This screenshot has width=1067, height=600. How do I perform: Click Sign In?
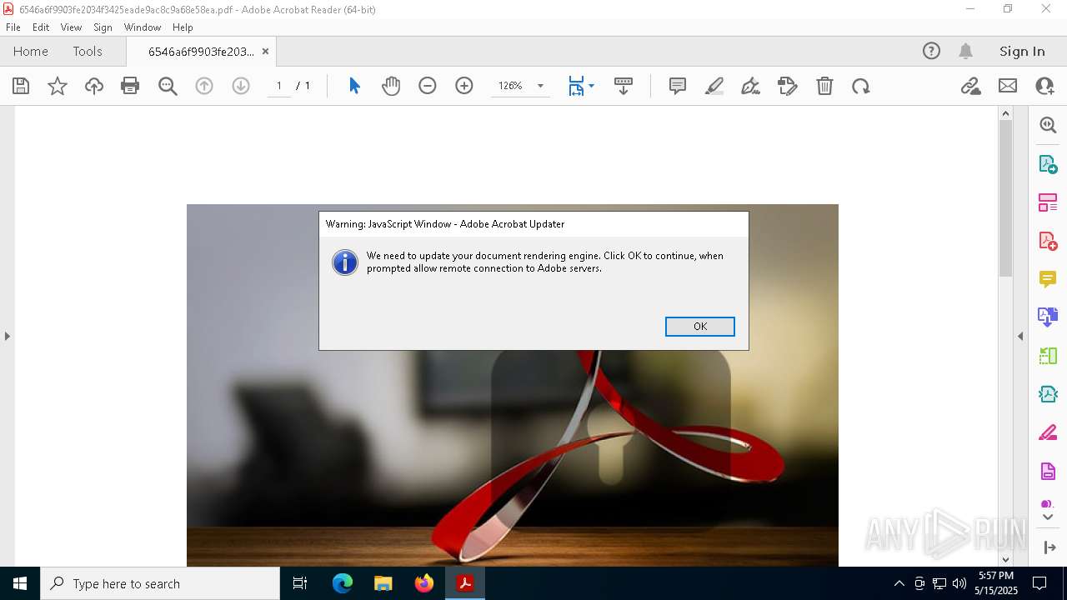(x=1022, y=51)
